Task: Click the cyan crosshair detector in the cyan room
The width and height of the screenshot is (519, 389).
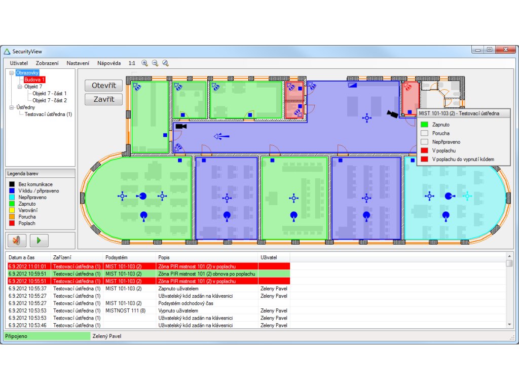Action: tap(467, 196)
